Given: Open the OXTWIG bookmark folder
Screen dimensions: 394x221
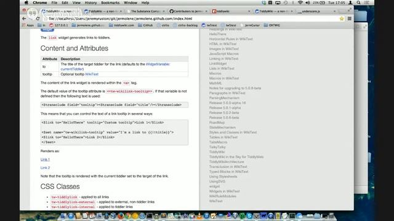Looking at the screenshot, I should 272,25.
